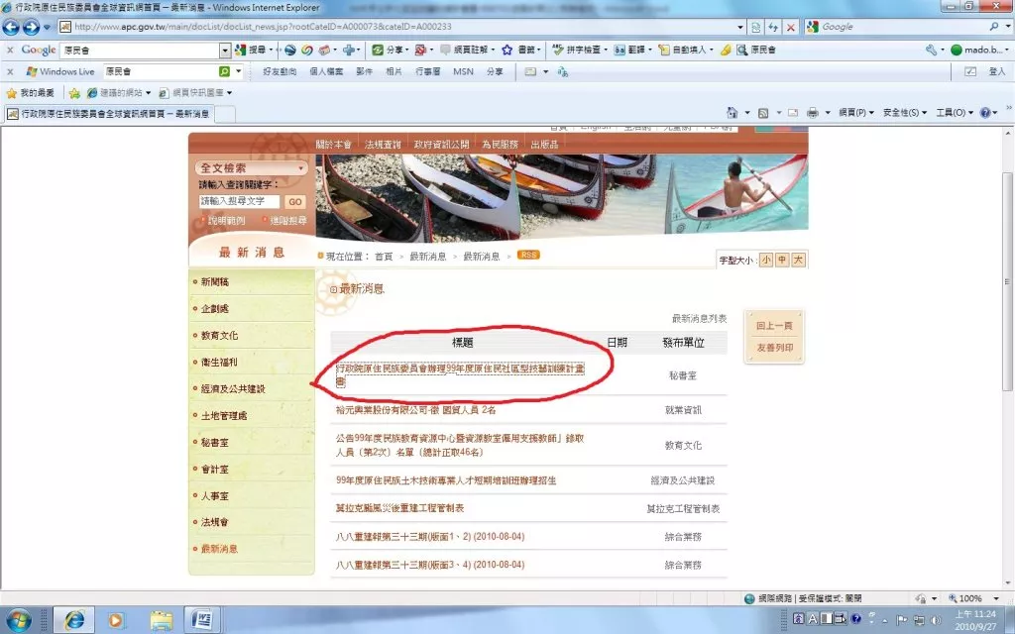1015x634 pixels.
Task: Go forward with the browser Forward arrow
Action: point(31,27)
